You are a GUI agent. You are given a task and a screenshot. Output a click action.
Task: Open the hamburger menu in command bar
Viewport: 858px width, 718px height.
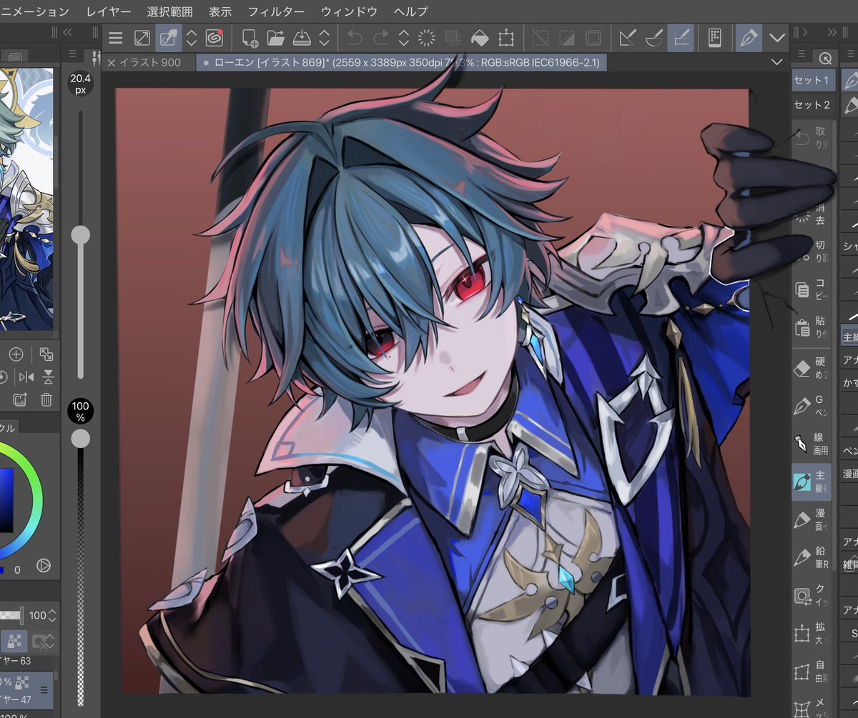point(115,38)
